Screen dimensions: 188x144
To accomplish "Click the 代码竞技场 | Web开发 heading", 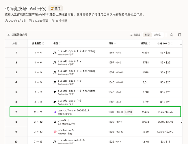I will point(25,9).
